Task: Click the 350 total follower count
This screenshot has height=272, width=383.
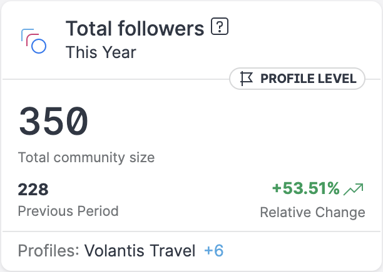Action: (x=53, y=122)
